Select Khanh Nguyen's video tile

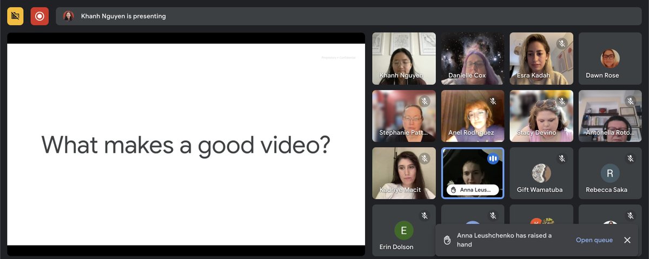tap(403, 58)
